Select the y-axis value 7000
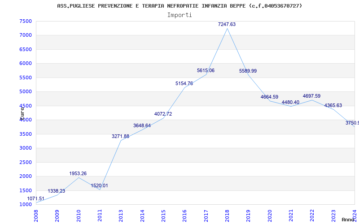 tap(26, 35)
